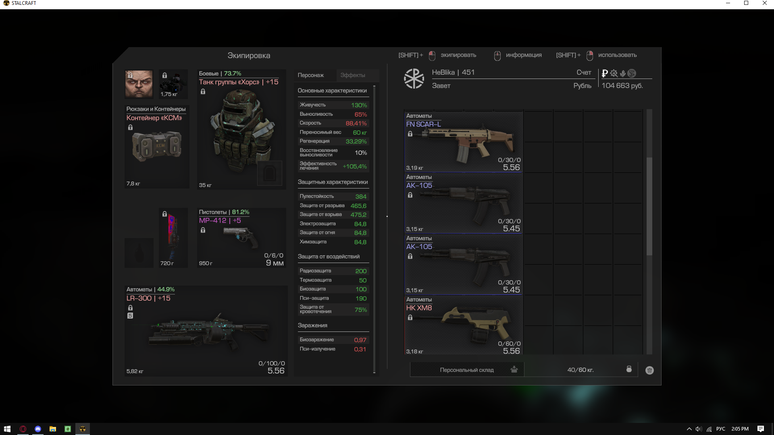
Task: Click the stats panel vertical scrollbar
Action: point(375,229)
